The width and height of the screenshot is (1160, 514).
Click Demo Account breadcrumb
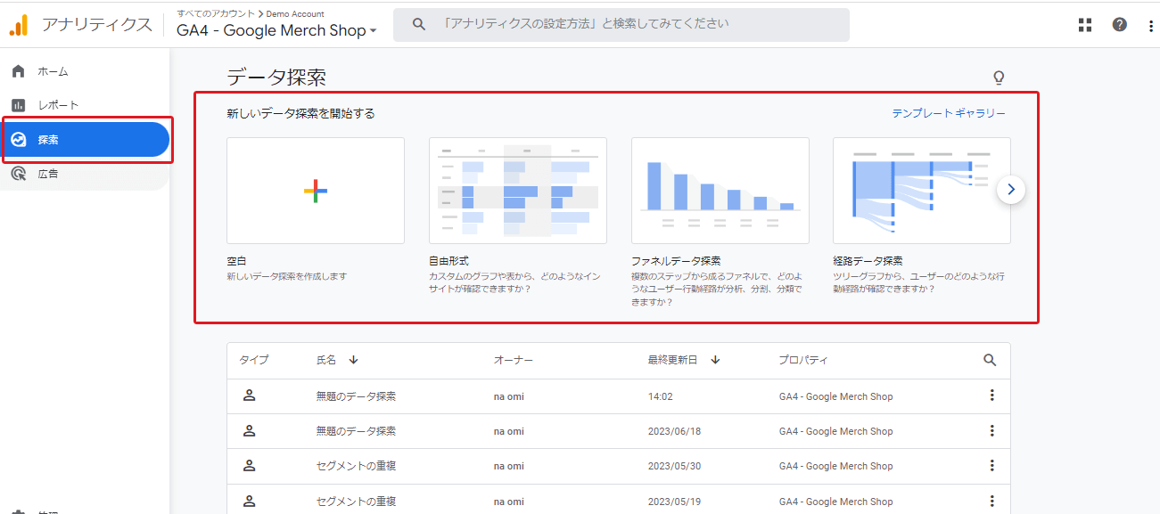[x=295, y=13]
